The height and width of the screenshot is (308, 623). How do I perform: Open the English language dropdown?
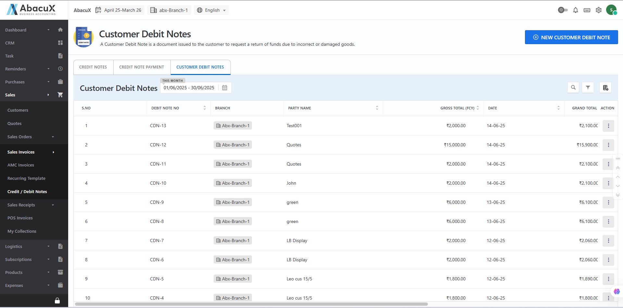click(211, 10)
